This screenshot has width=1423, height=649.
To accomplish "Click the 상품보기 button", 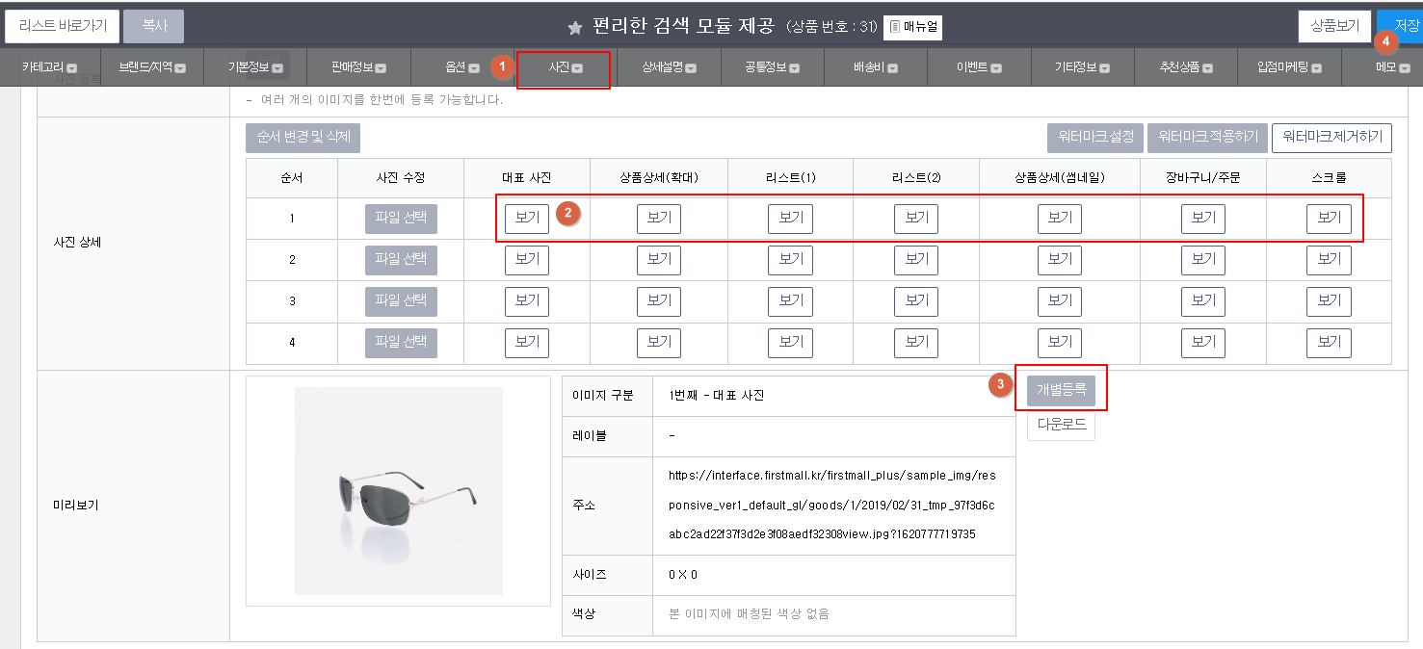I will (1334, 26).
